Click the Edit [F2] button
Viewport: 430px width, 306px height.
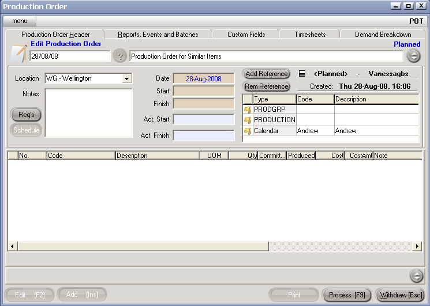click(x=29, y=295)
